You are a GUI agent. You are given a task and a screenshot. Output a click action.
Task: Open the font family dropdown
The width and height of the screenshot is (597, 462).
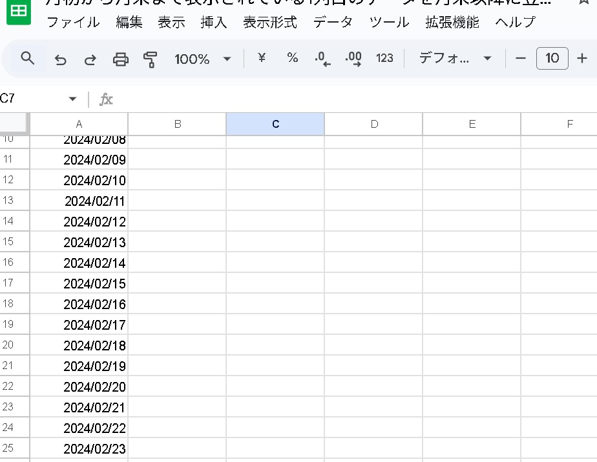[455, 59]
